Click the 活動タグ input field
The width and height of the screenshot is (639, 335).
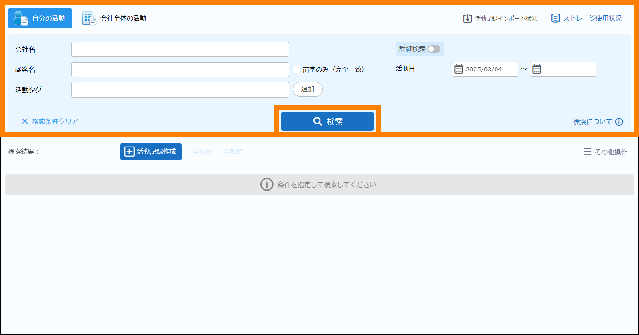click(180, 90)
